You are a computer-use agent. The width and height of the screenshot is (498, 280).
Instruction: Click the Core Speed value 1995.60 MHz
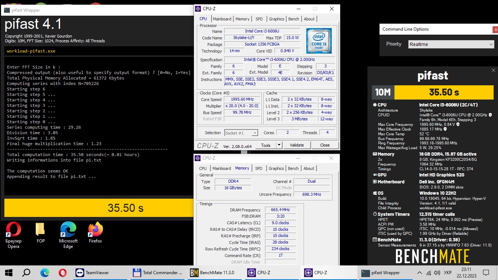tap(242, 99)
